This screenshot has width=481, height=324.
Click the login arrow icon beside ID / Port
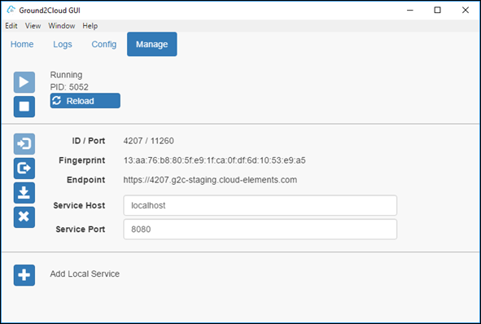click(x=24, y=144)
